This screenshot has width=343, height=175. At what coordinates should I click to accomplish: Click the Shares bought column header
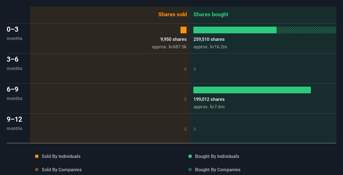tap(211, 15)
